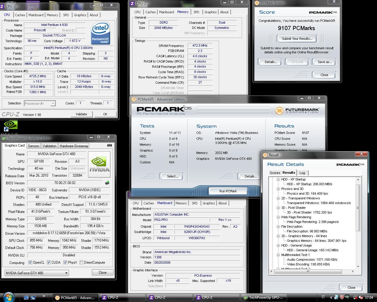This screenshot has width=377, height=302.
Task: Switch to Scores tab in Result window
Action: tap(275, 173)
